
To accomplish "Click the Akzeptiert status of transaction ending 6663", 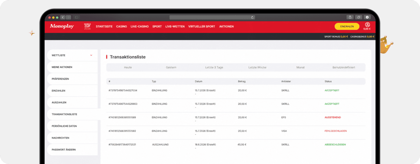I will [332, 104].
